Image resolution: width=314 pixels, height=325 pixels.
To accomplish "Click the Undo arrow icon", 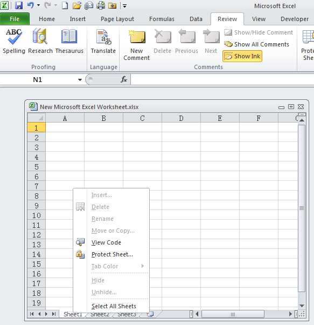I will click(x=31, y=5).
